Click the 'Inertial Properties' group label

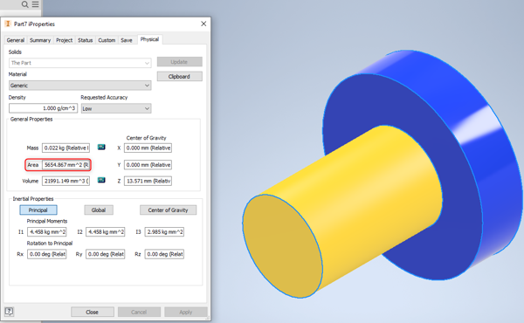[33, 199]
